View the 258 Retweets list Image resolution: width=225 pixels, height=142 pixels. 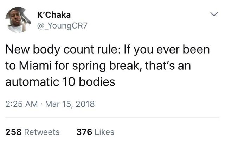coord(33,132)
